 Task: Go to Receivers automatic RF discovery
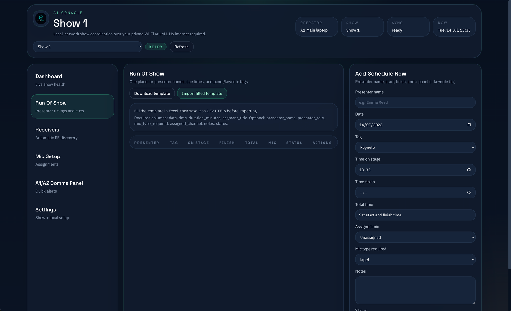72,133
